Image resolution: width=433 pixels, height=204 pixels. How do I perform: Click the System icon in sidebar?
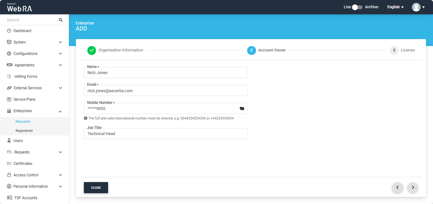[9, 42]
